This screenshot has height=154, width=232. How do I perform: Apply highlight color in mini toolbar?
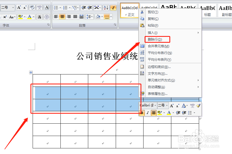160,113
